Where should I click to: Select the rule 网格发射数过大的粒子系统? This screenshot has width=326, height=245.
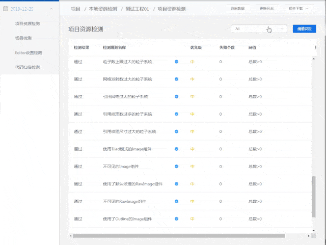[127, 79]
